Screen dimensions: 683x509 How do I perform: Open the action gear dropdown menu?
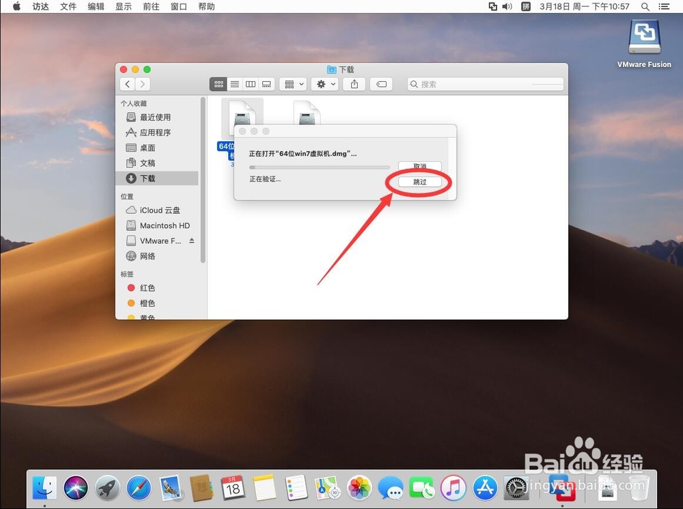tap(324, 83)
